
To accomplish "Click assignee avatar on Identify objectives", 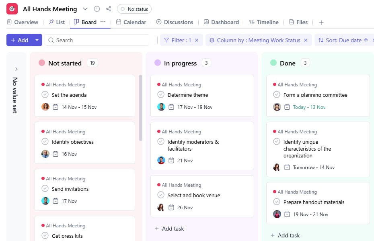I will pyautogui.click(x=45, y=154).
